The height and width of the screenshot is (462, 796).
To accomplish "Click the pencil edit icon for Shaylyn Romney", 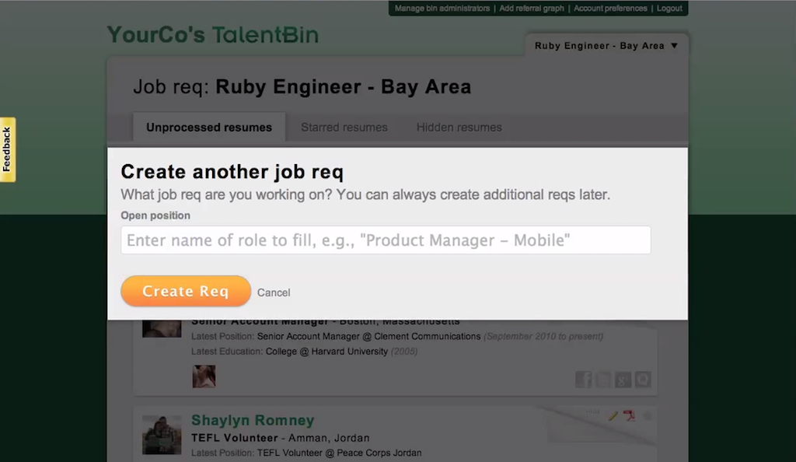I will point(613,416).
